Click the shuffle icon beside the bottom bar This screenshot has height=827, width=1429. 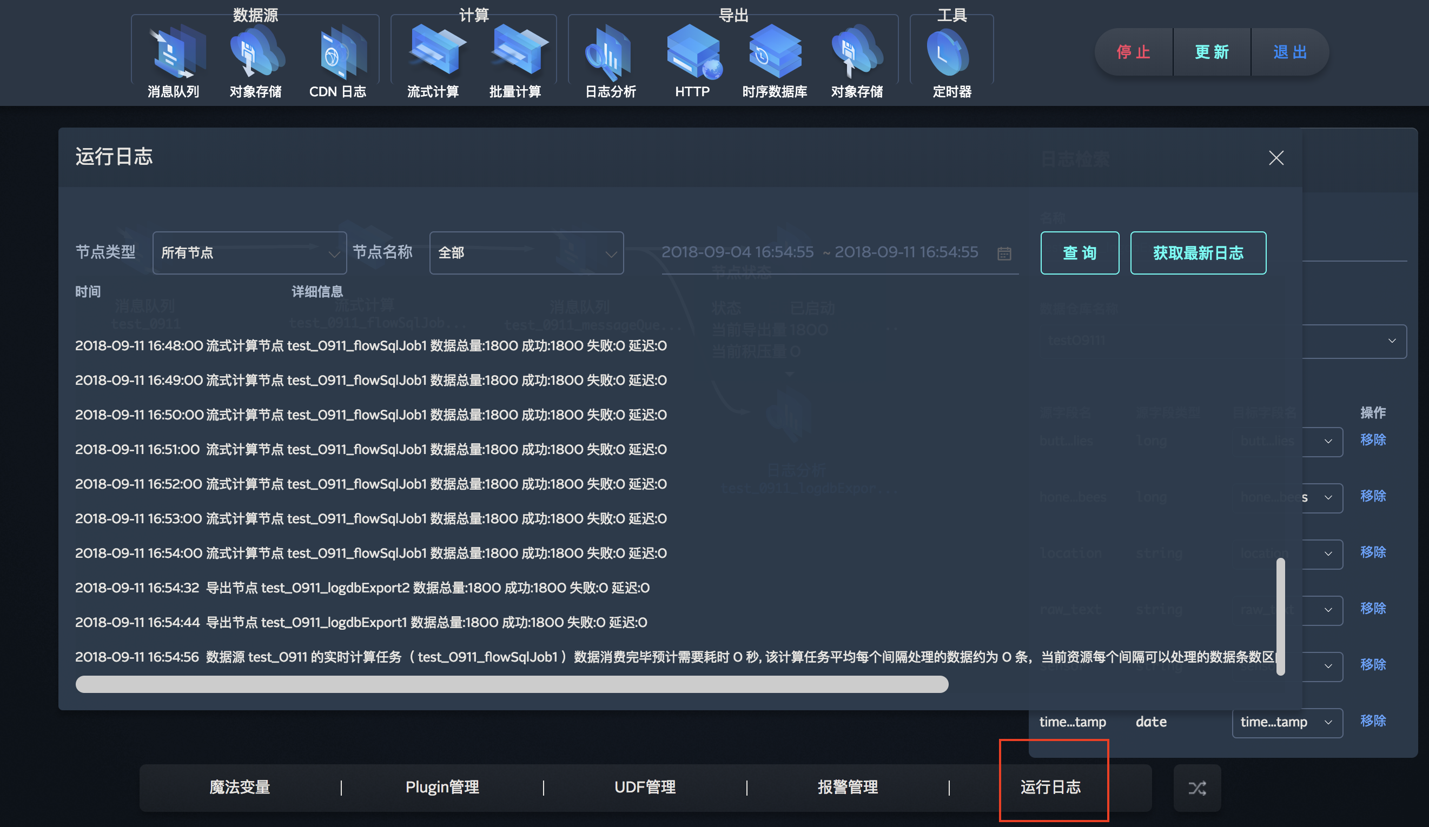click(x=1197, y=788)
